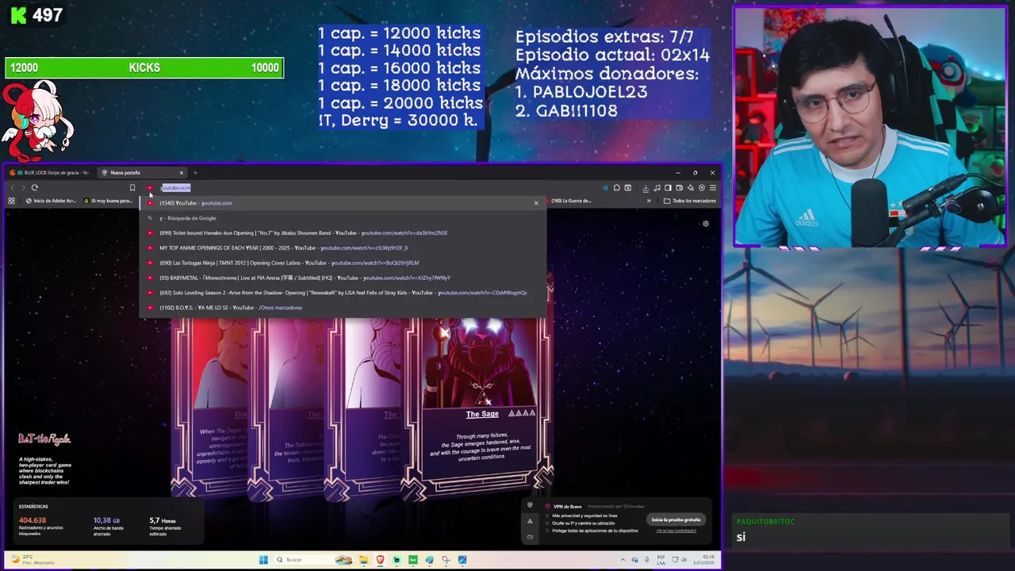Choose the 'y - Búsqueda de Google' suggestion
The width and height of the screenshot is (1015, 571).
tap(343, 218)
